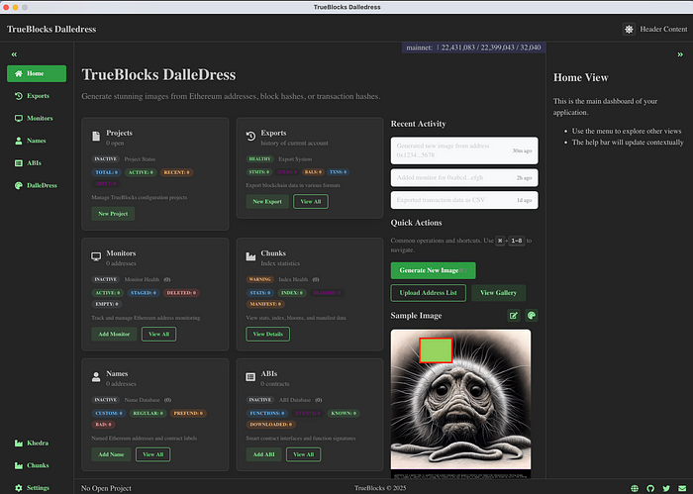Select the 'Generated new image from address' activity
The image size is (693, 494).
click(x=464, y=150)
